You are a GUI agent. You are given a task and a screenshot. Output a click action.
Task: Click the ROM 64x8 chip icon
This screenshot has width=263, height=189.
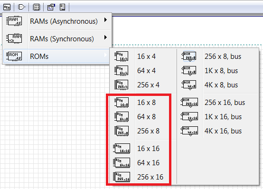pos(122,117)
